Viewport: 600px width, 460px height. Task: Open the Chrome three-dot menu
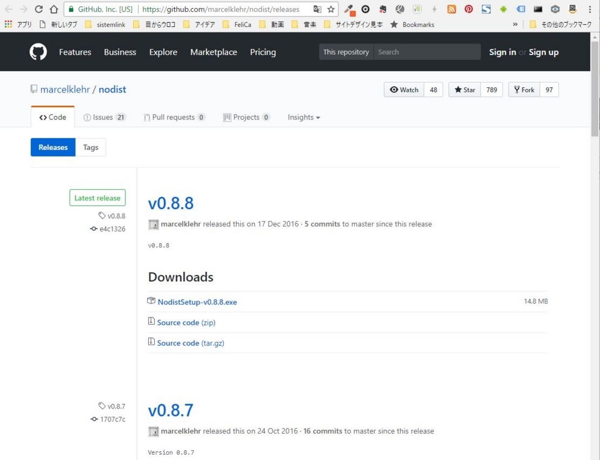589,9
